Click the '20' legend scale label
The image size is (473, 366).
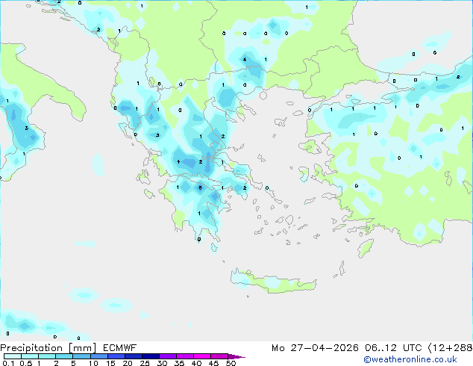point(128,363)
